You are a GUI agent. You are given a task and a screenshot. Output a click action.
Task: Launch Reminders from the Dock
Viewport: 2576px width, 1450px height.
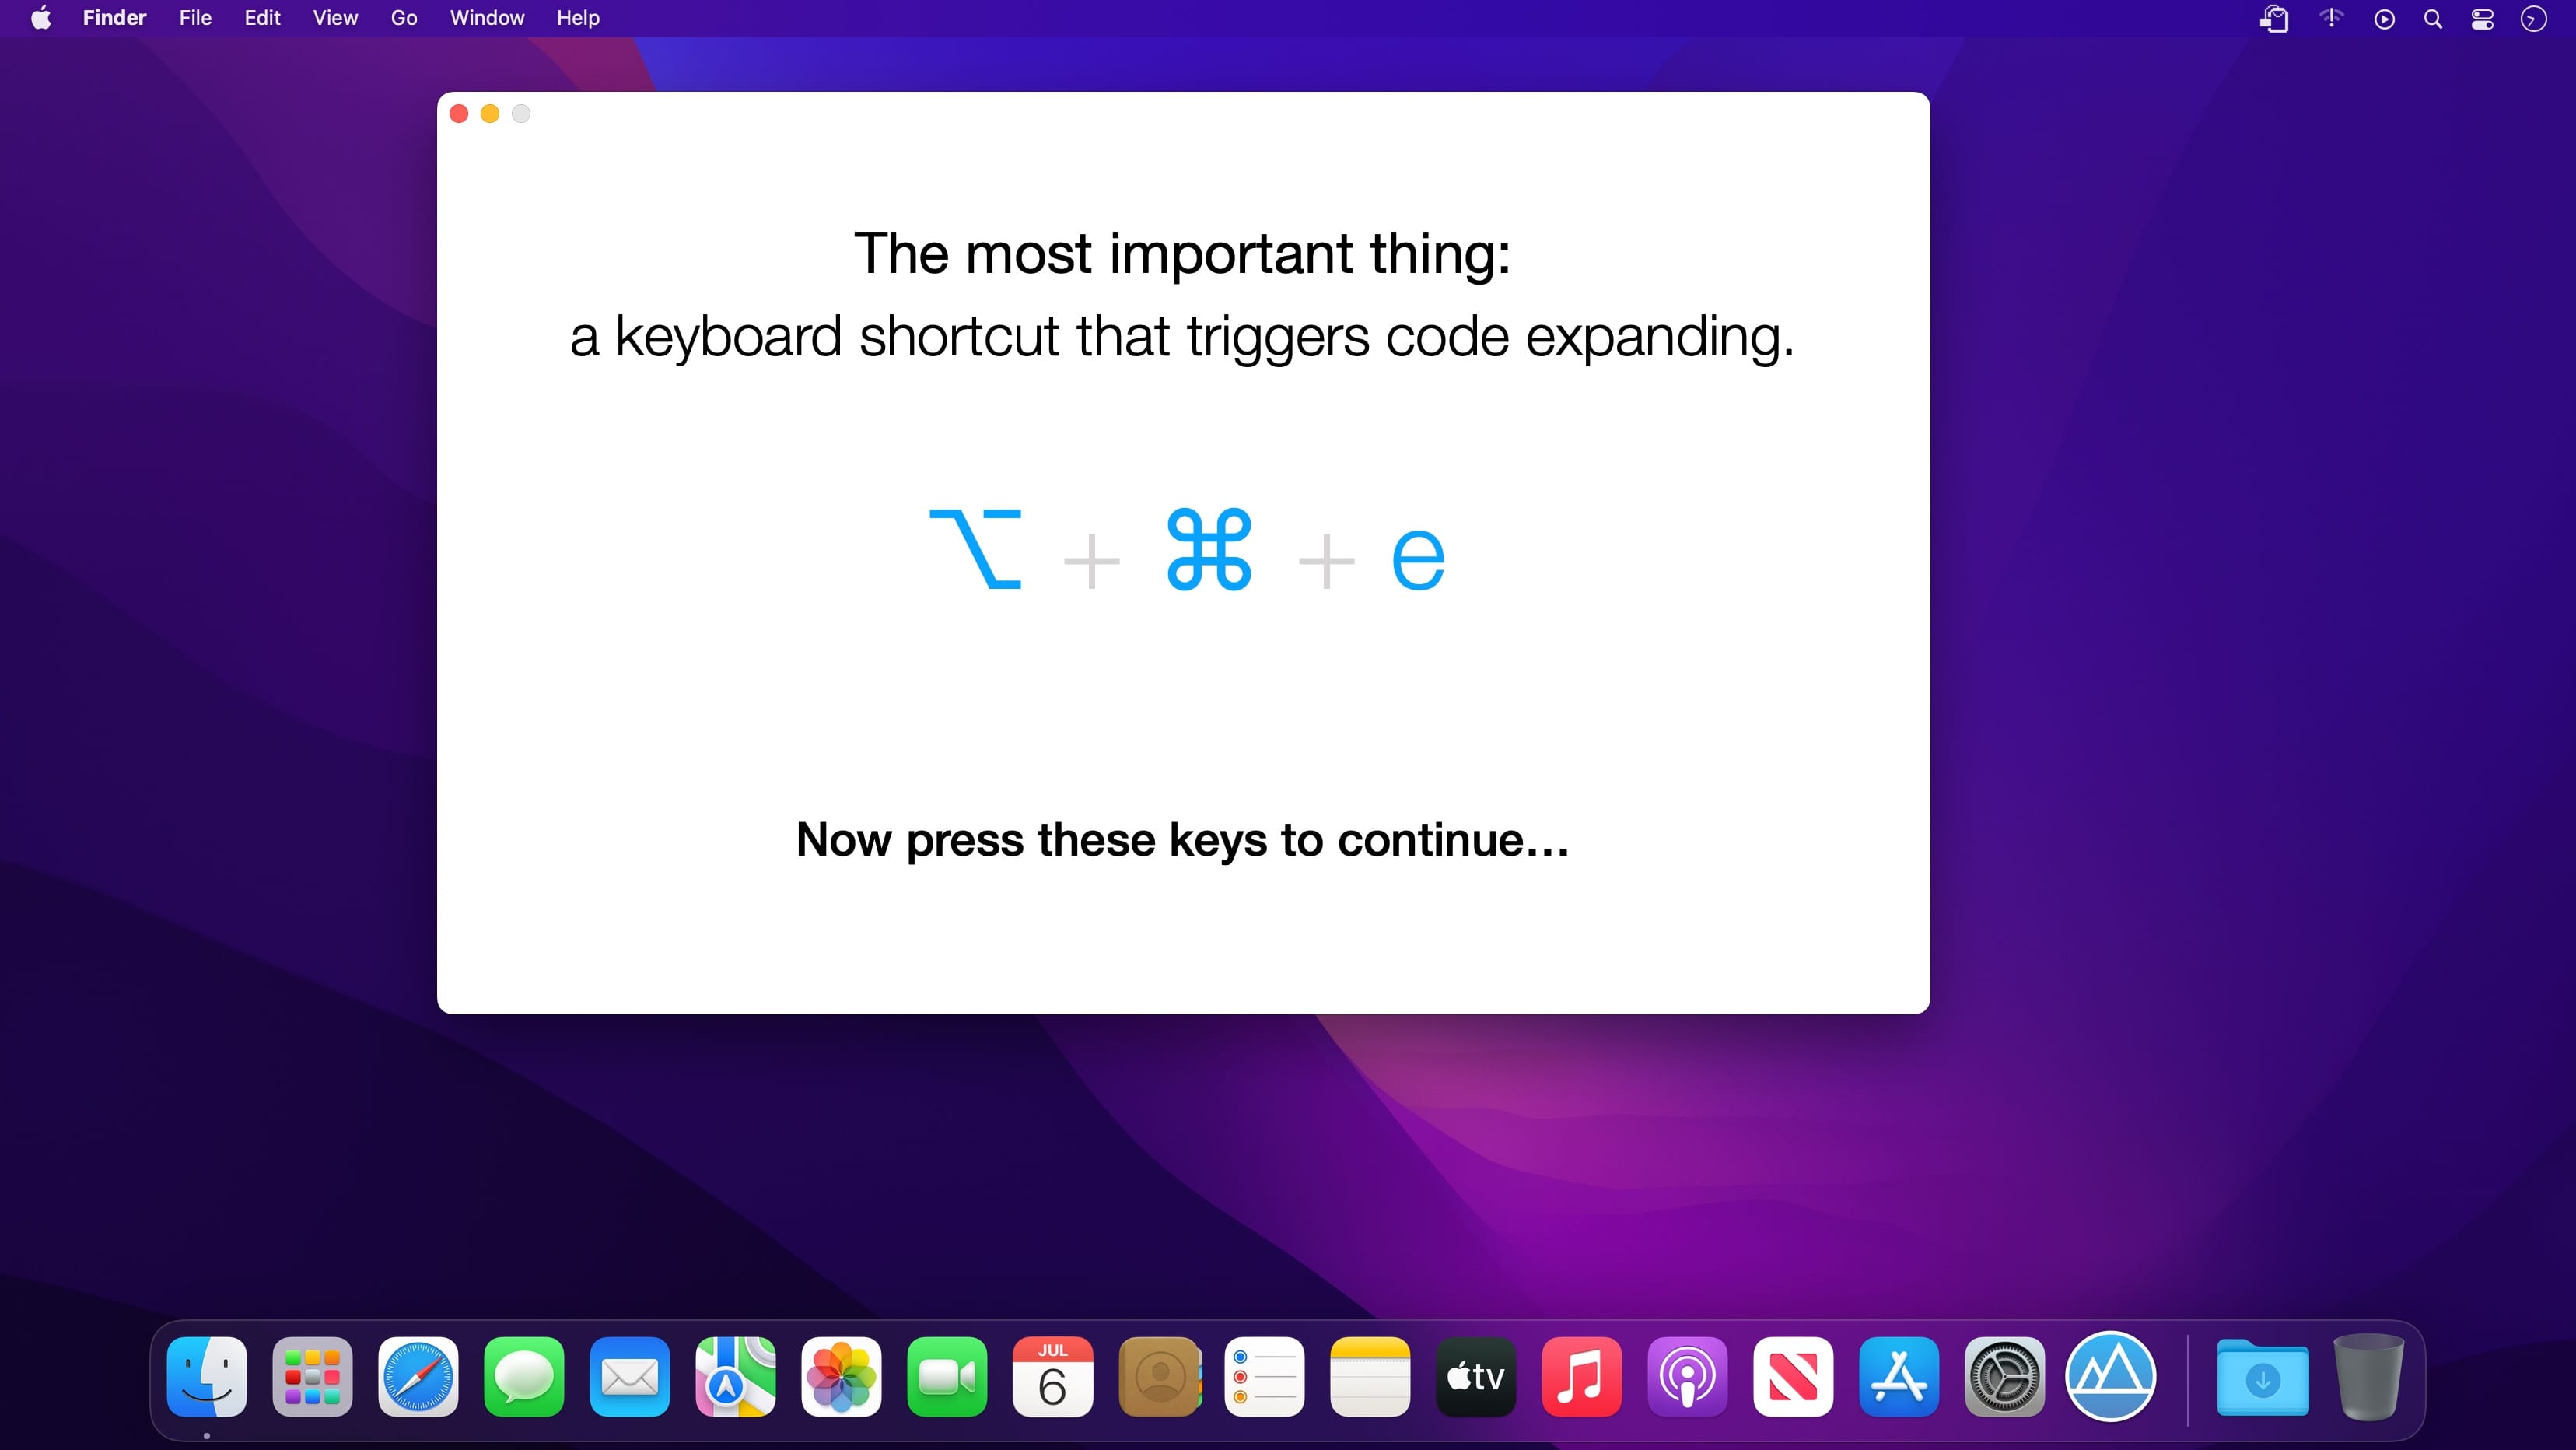1264,1377
